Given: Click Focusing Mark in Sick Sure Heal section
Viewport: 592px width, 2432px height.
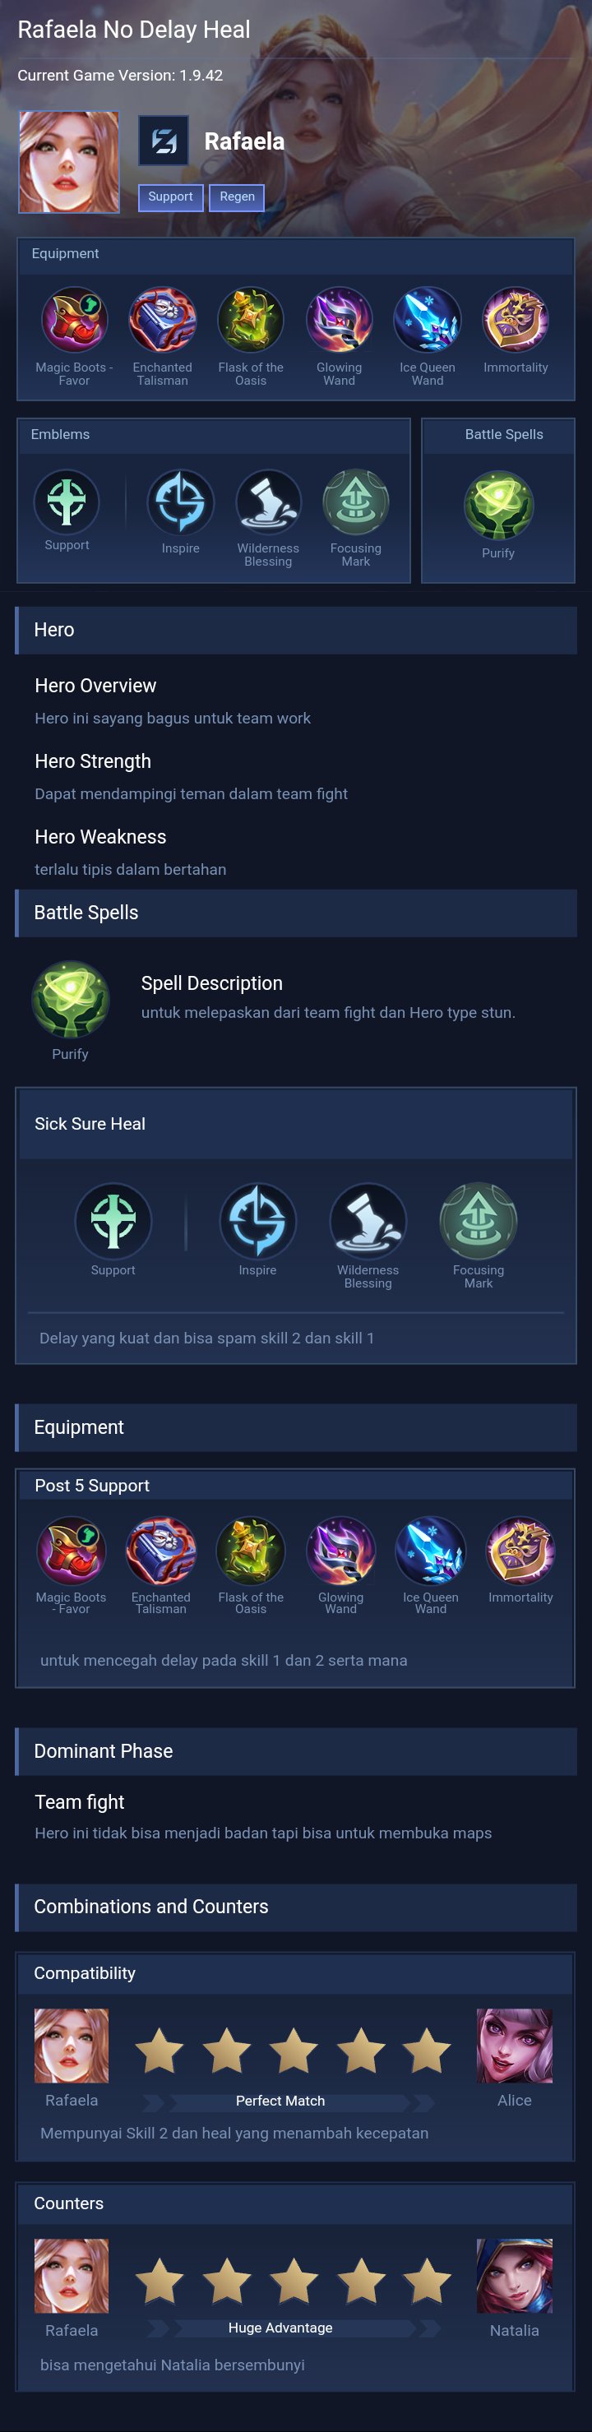Looking at the screenshot, I should coord(479,1221).
